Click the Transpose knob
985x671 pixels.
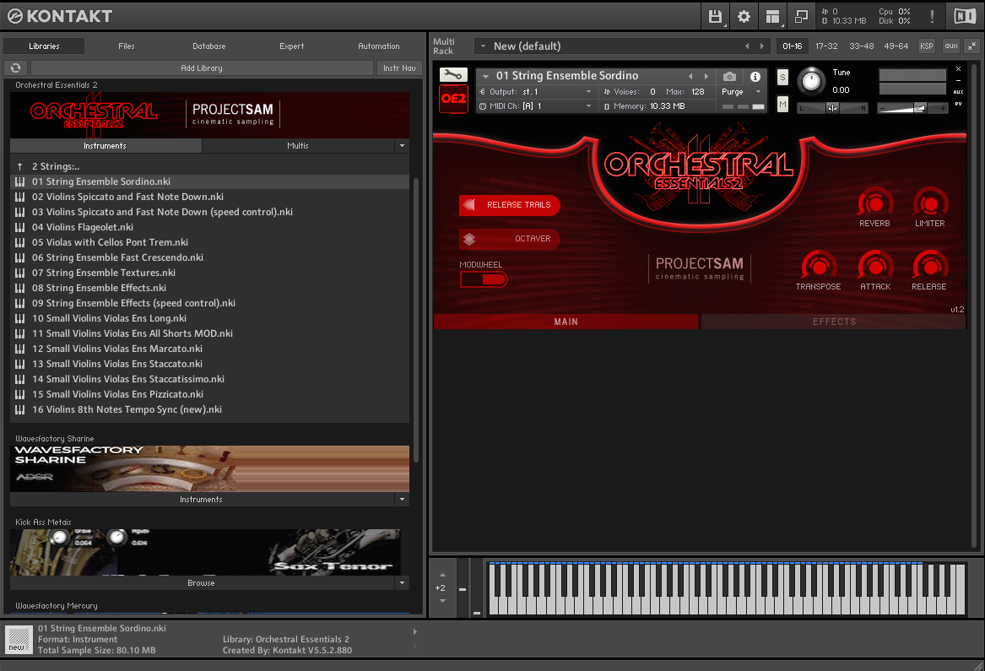(x=819, y=266)
